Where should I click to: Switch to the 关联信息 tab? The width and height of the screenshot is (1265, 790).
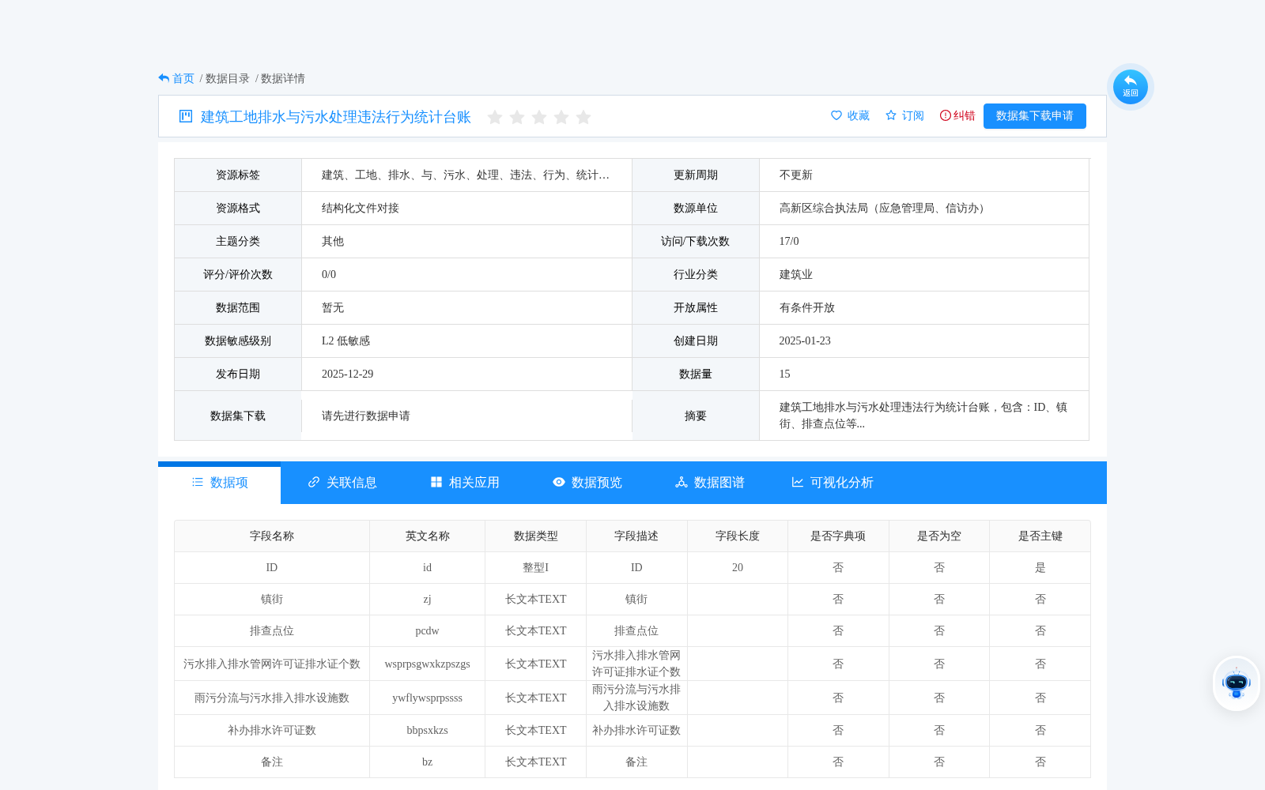[x=342, y=483]
